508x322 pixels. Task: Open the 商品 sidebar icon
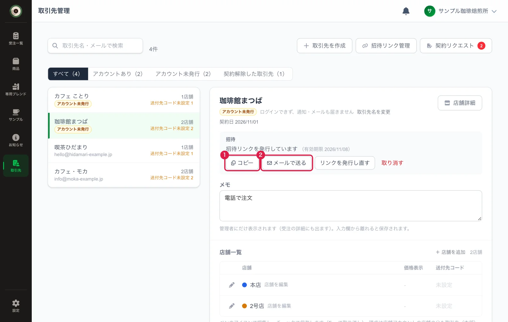(16, 64)
